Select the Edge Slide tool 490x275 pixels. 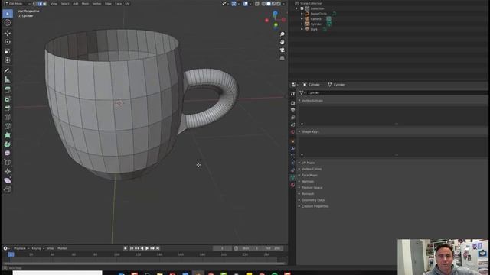[x=8, y=162]
